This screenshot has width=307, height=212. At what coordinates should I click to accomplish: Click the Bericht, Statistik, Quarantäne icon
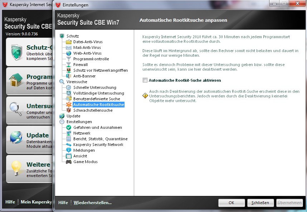[x=69, y=139]
